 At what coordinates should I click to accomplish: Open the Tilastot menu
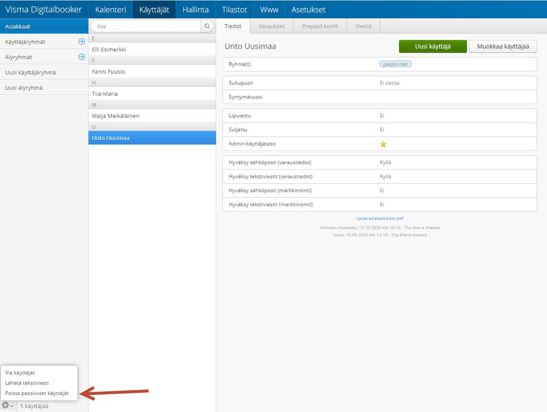[x=234, y=9]
